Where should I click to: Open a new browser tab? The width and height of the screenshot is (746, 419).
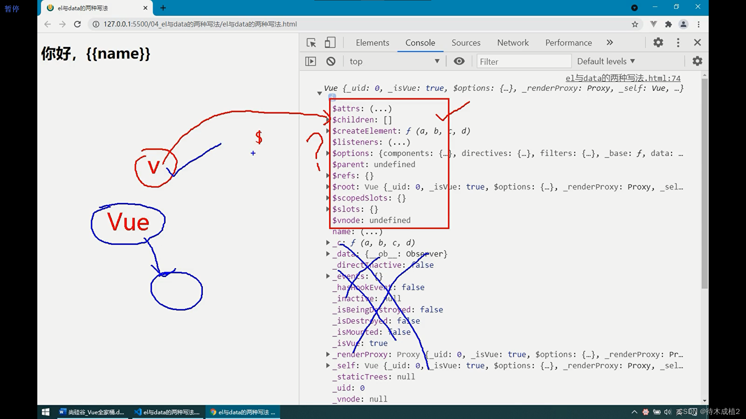(163, 8)
